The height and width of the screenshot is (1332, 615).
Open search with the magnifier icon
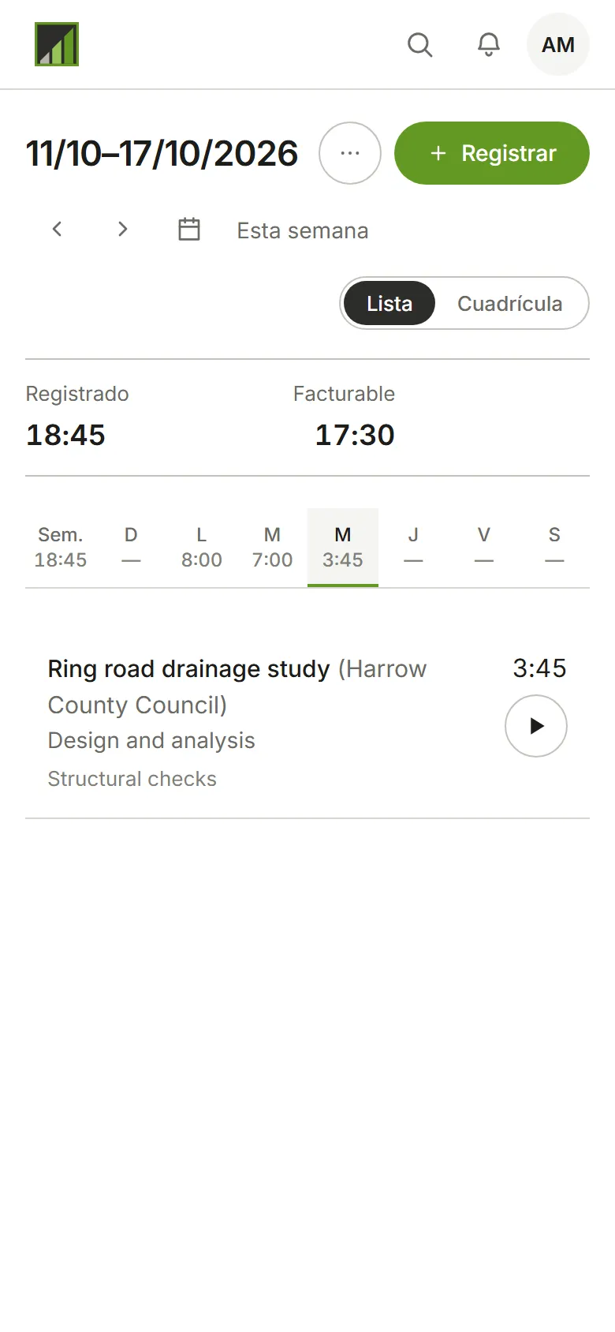pyautogui.click(x=419, y=44)
